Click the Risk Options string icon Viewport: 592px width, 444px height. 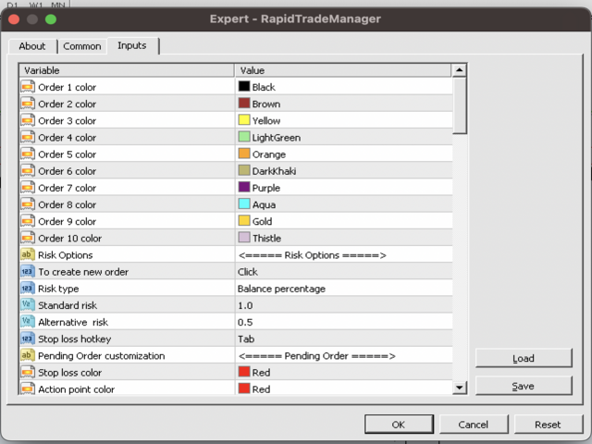pos(28,255)
